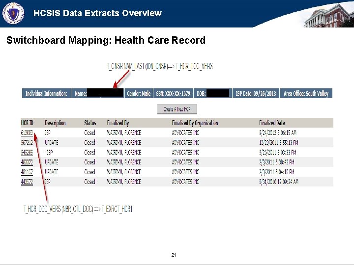Click the Switchboard Mapping: Health Care Record heading
Image resolution: width=354 pixels, height=265 pixels.
click(106, 40)
